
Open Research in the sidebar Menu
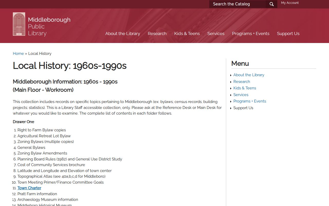click(x=242, y=82)
